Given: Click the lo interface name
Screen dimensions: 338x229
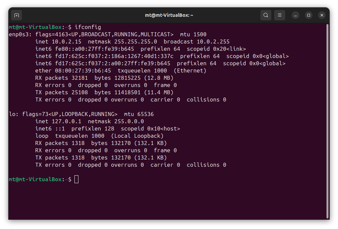Looking at the screenshot, I should pyautogui.click(x=12, y=114).
